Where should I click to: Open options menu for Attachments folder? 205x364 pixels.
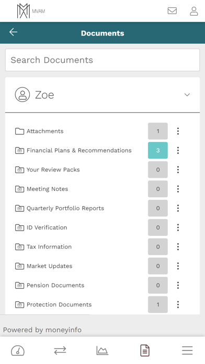178,131
